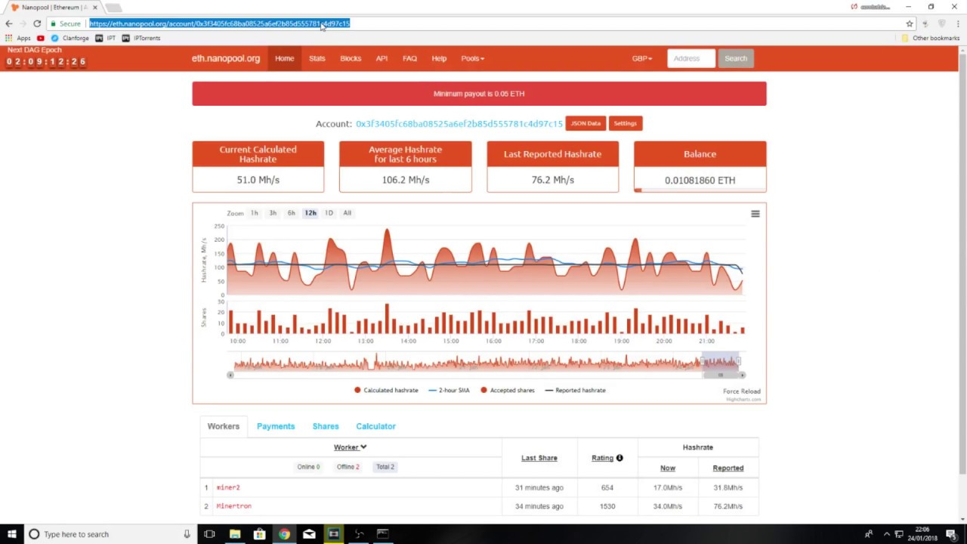Sort by Hashrate Reported column
967x544 pixels.
tap(728, 468)
